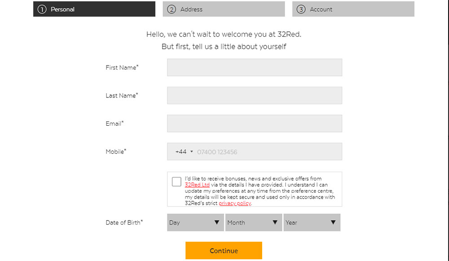
Task: Focus the First Name input field
Action: (254, 67)
